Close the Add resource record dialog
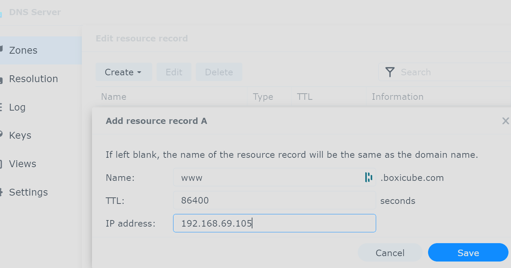 [506, 121]
